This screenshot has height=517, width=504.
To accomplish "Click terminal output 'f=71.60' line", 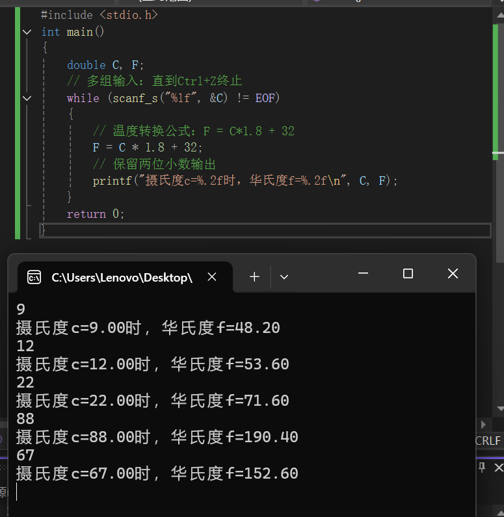I will click(153, 401).
